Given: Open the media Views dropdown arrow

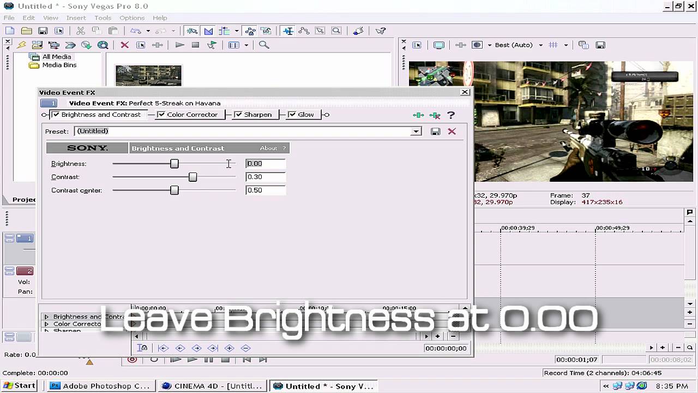Looking at the screenshot, I should tap(246, 45).
